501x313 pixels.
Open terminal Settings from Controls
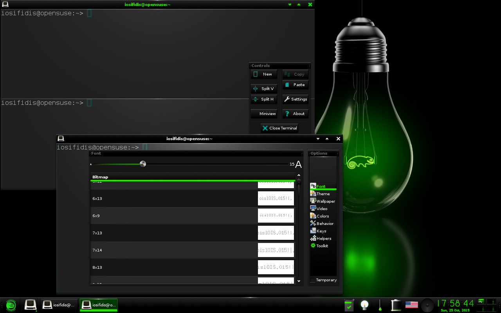(296, 99)
